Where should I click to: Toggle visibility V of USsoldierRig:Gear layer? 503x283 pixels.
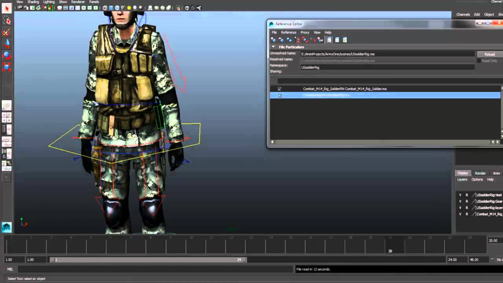point(460,201)
